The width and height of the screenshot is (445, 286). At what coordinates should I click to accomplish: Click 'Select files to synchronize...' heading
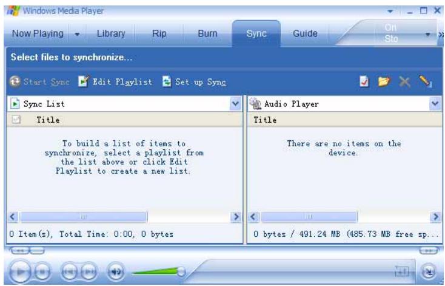pyautogui.click(x=72, y=57)
